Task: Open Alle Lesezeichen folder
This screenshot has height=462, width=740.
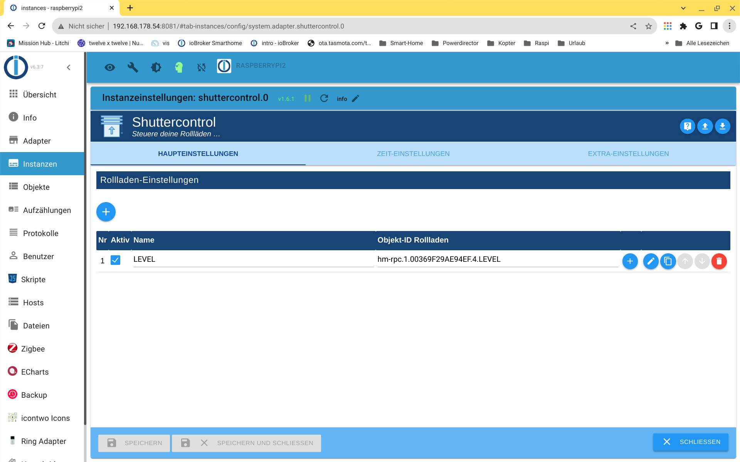Action: click(702, 43)
